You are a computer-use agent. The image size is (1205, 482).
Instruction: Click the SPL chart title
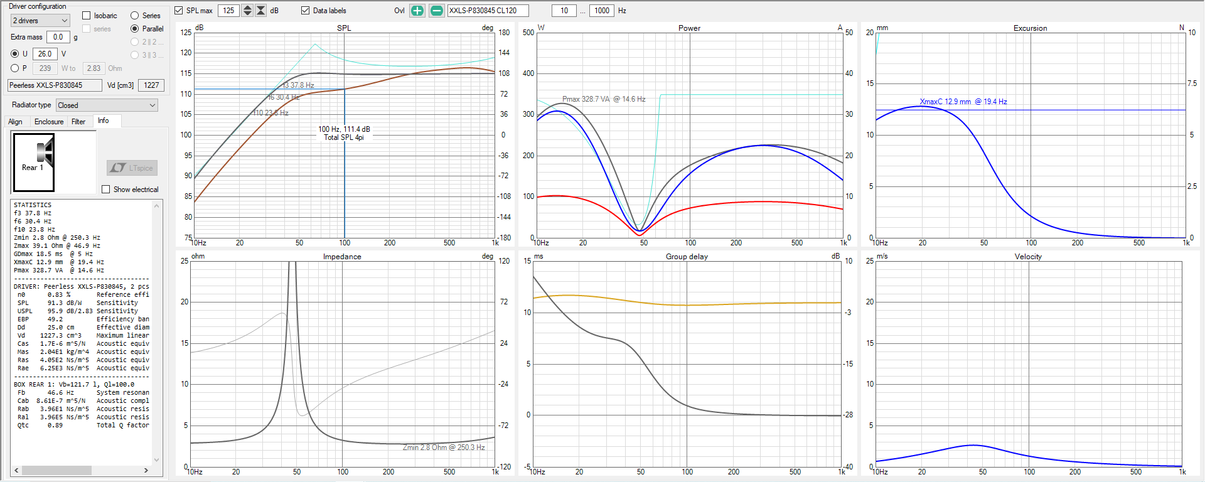(344, 28)
